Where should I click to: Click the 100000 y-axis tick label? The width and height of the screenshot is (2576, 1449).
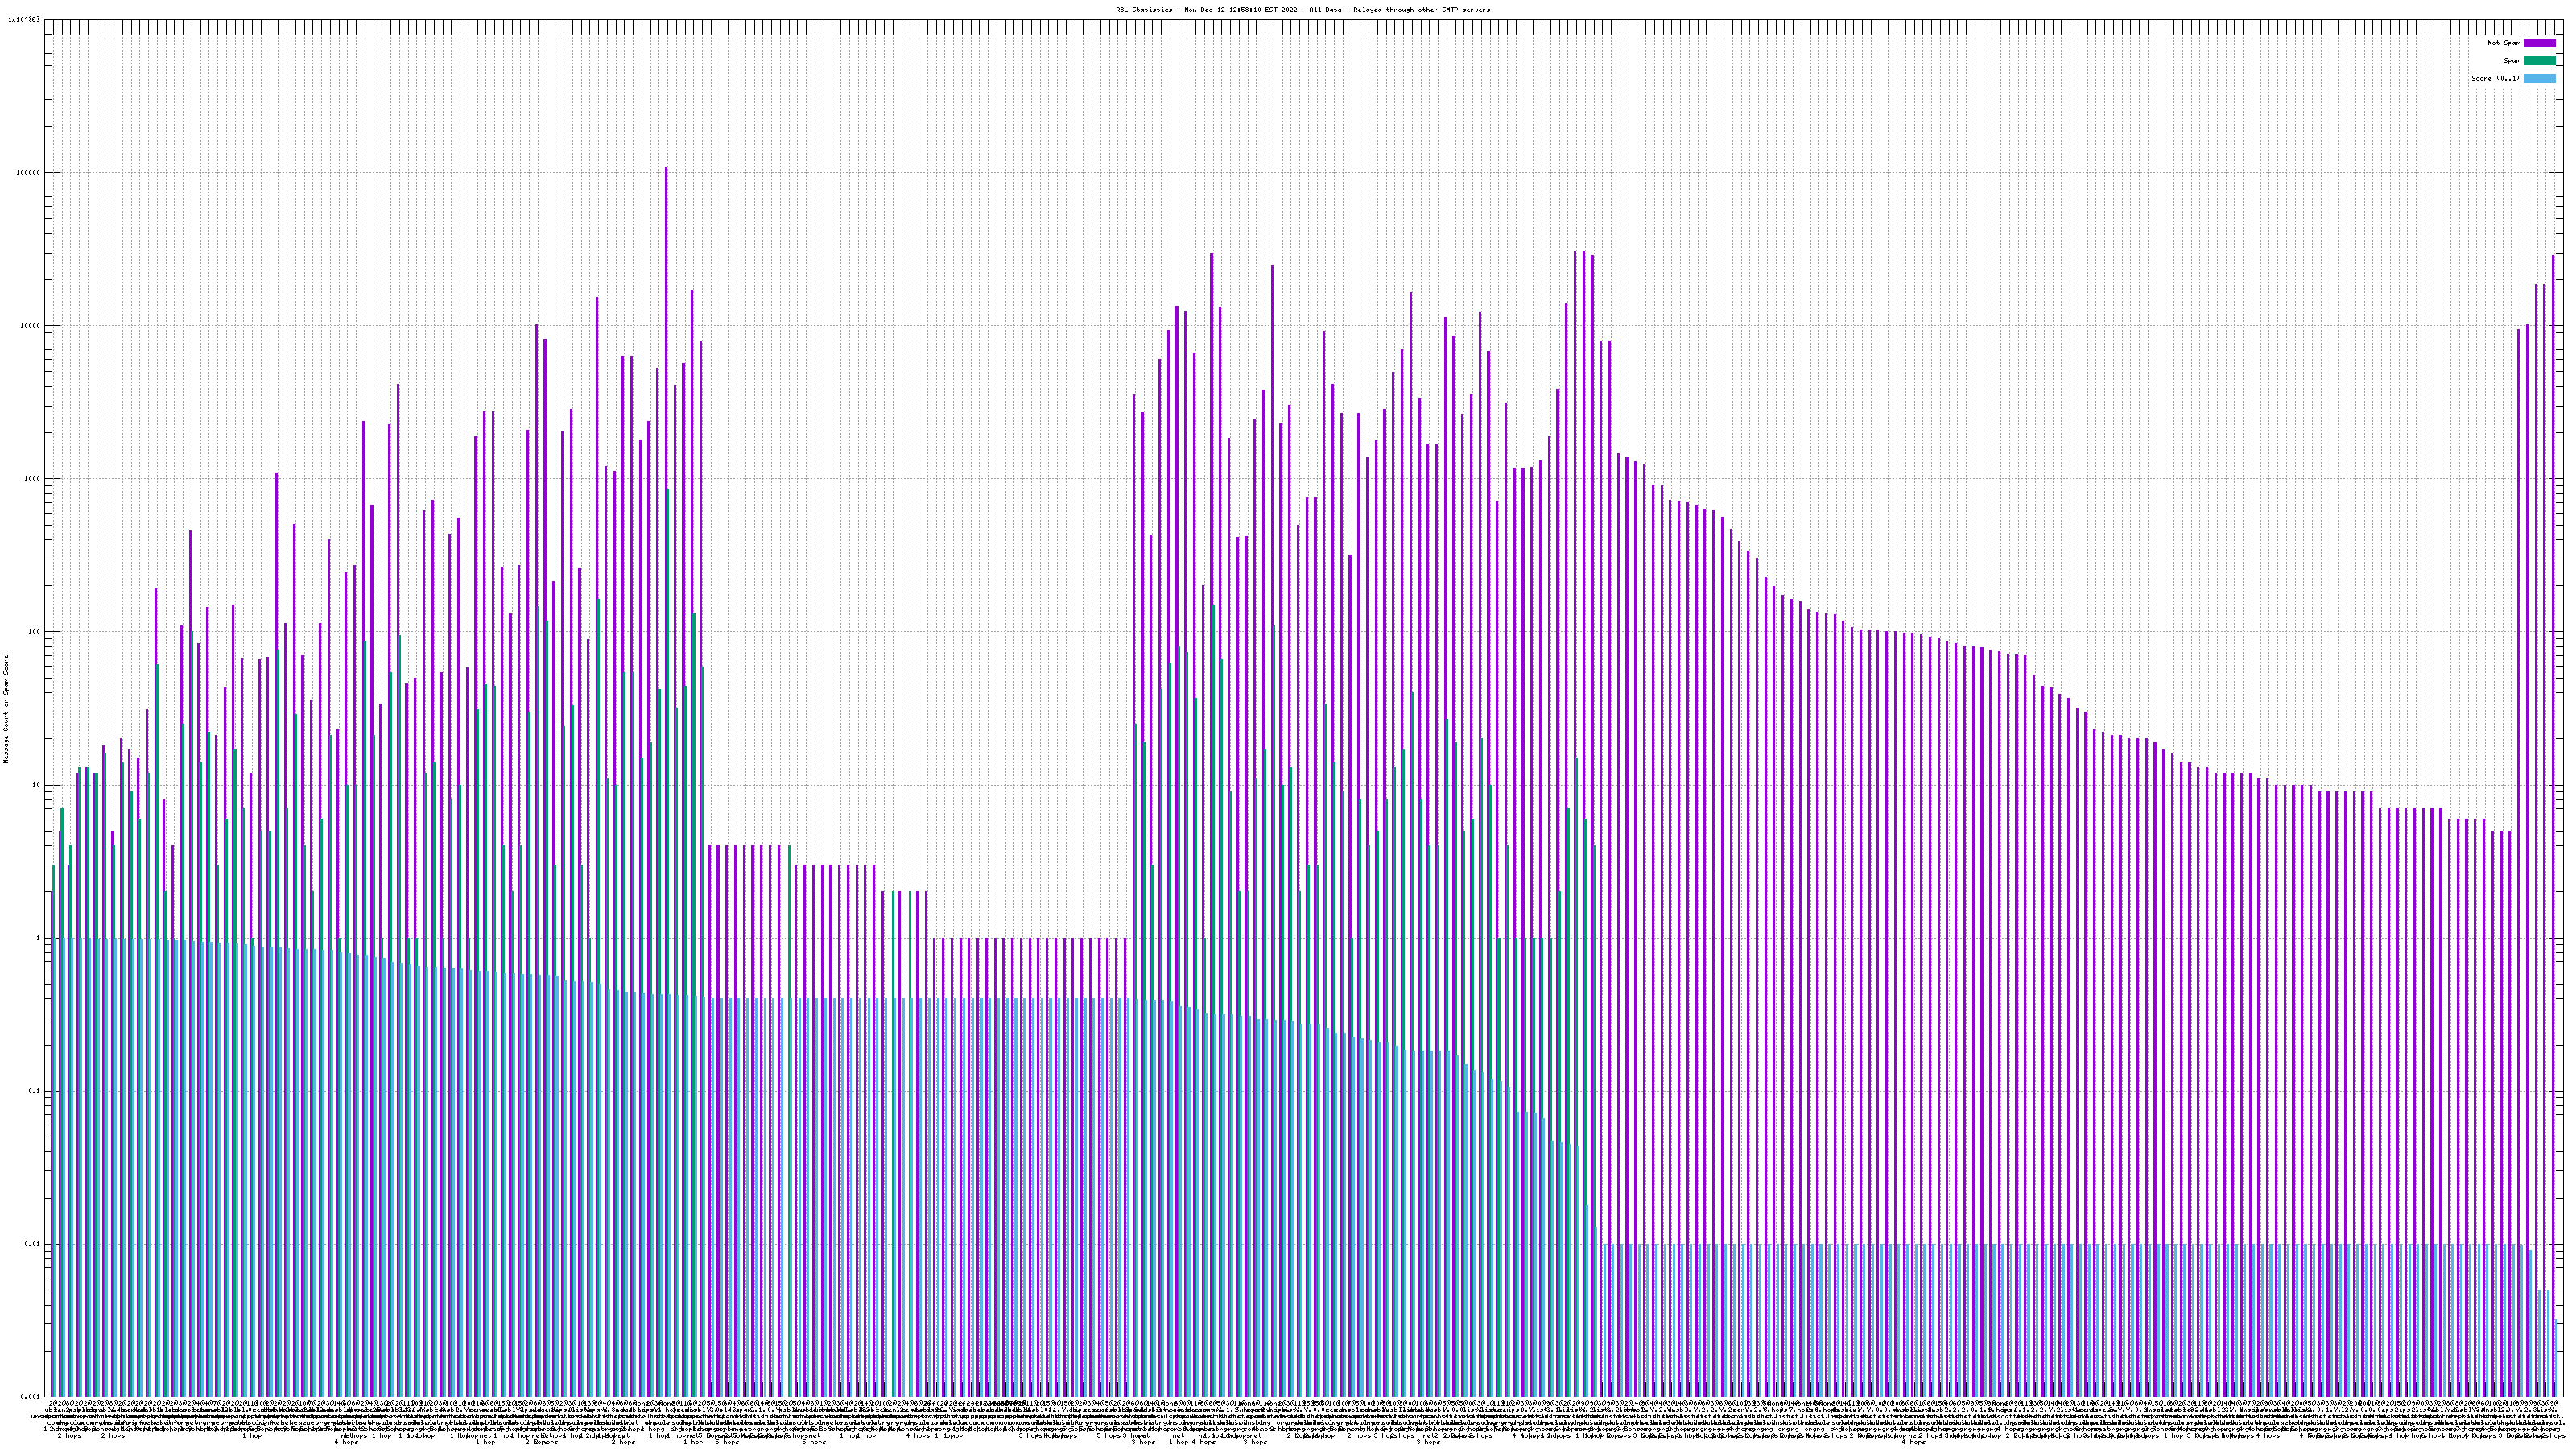(x=30, y=173)
